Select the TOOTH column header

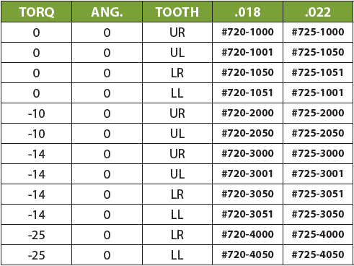tap(177, 12)
